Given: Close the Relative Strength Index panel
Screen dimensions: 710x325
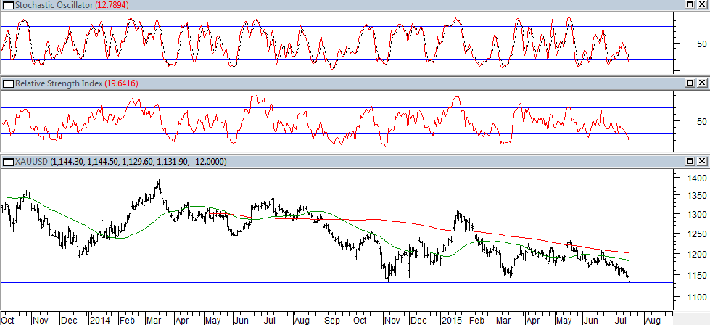Looking at the screenshot, I should (x=703, y=84).
